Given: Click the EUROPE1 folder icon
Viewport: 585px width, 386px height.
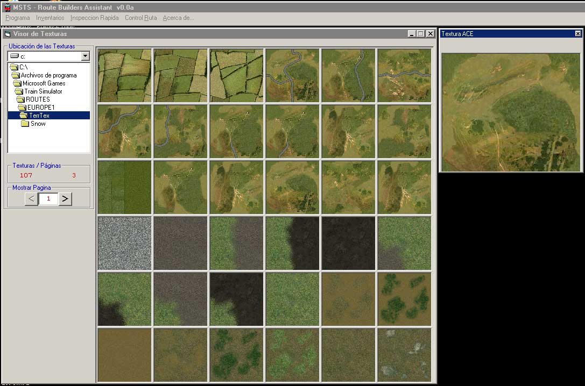Looking at the screenshot, I should (x=22, y=108).
